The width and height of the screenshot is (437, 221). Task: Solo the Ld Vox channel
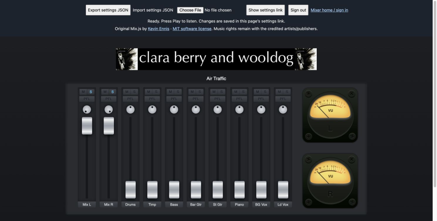pyautogui.click(x=287, y=92)
